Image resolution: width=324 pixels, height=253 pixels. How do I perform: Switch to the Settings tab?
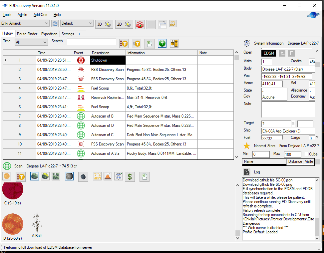(x=68, y=34)
